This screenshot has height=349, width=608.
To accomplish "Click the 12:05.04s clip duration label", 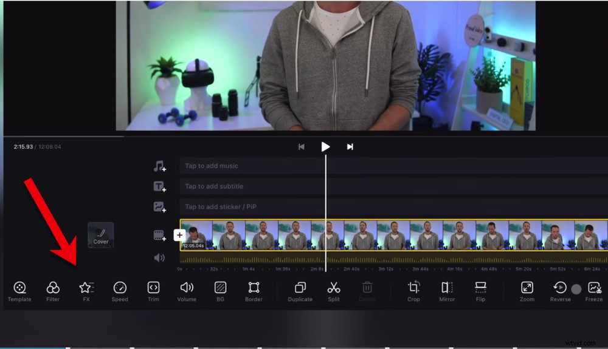I will coord(193,246).
